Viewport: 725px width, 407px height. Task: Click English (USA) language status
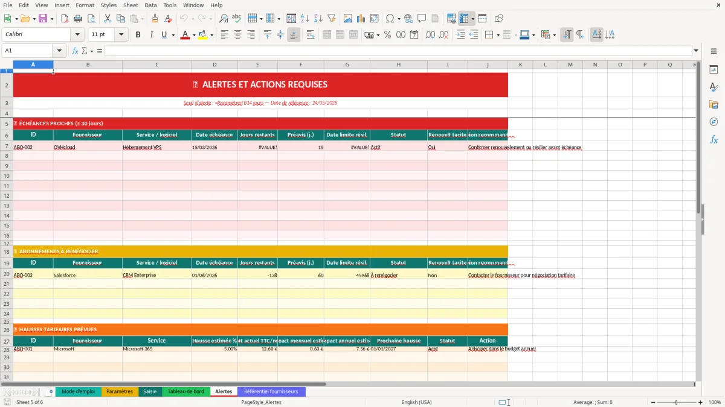[x=417, y=402]
